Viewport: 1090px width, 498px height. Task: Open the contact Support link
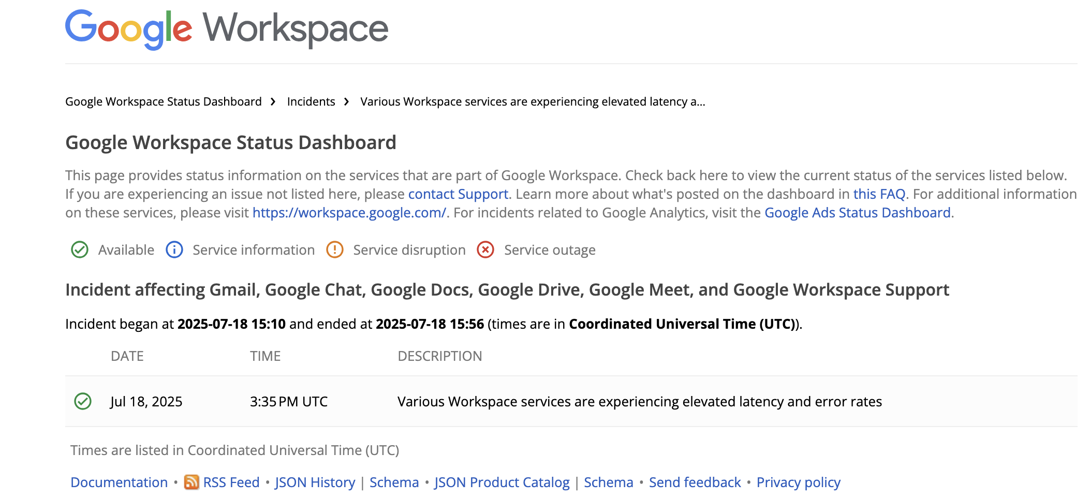click(x=458, y=194)
